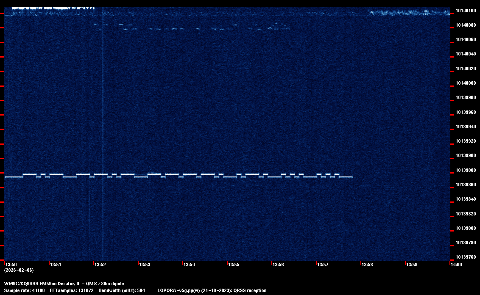Click the 10139940 frequency label
Viewport: 480px width, 295px height.
[x=465, y=127]
